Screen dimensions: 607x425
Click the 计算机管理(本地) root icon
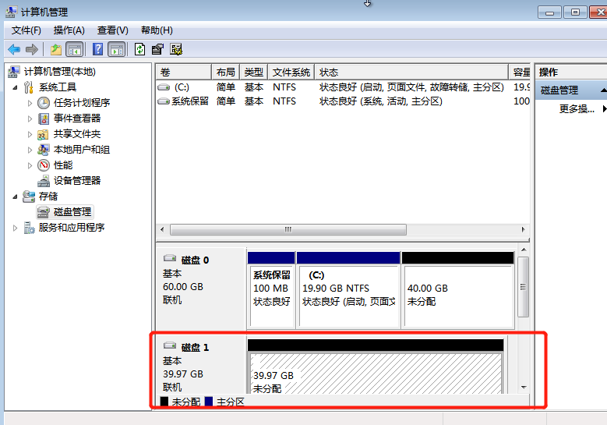point(13,72)
